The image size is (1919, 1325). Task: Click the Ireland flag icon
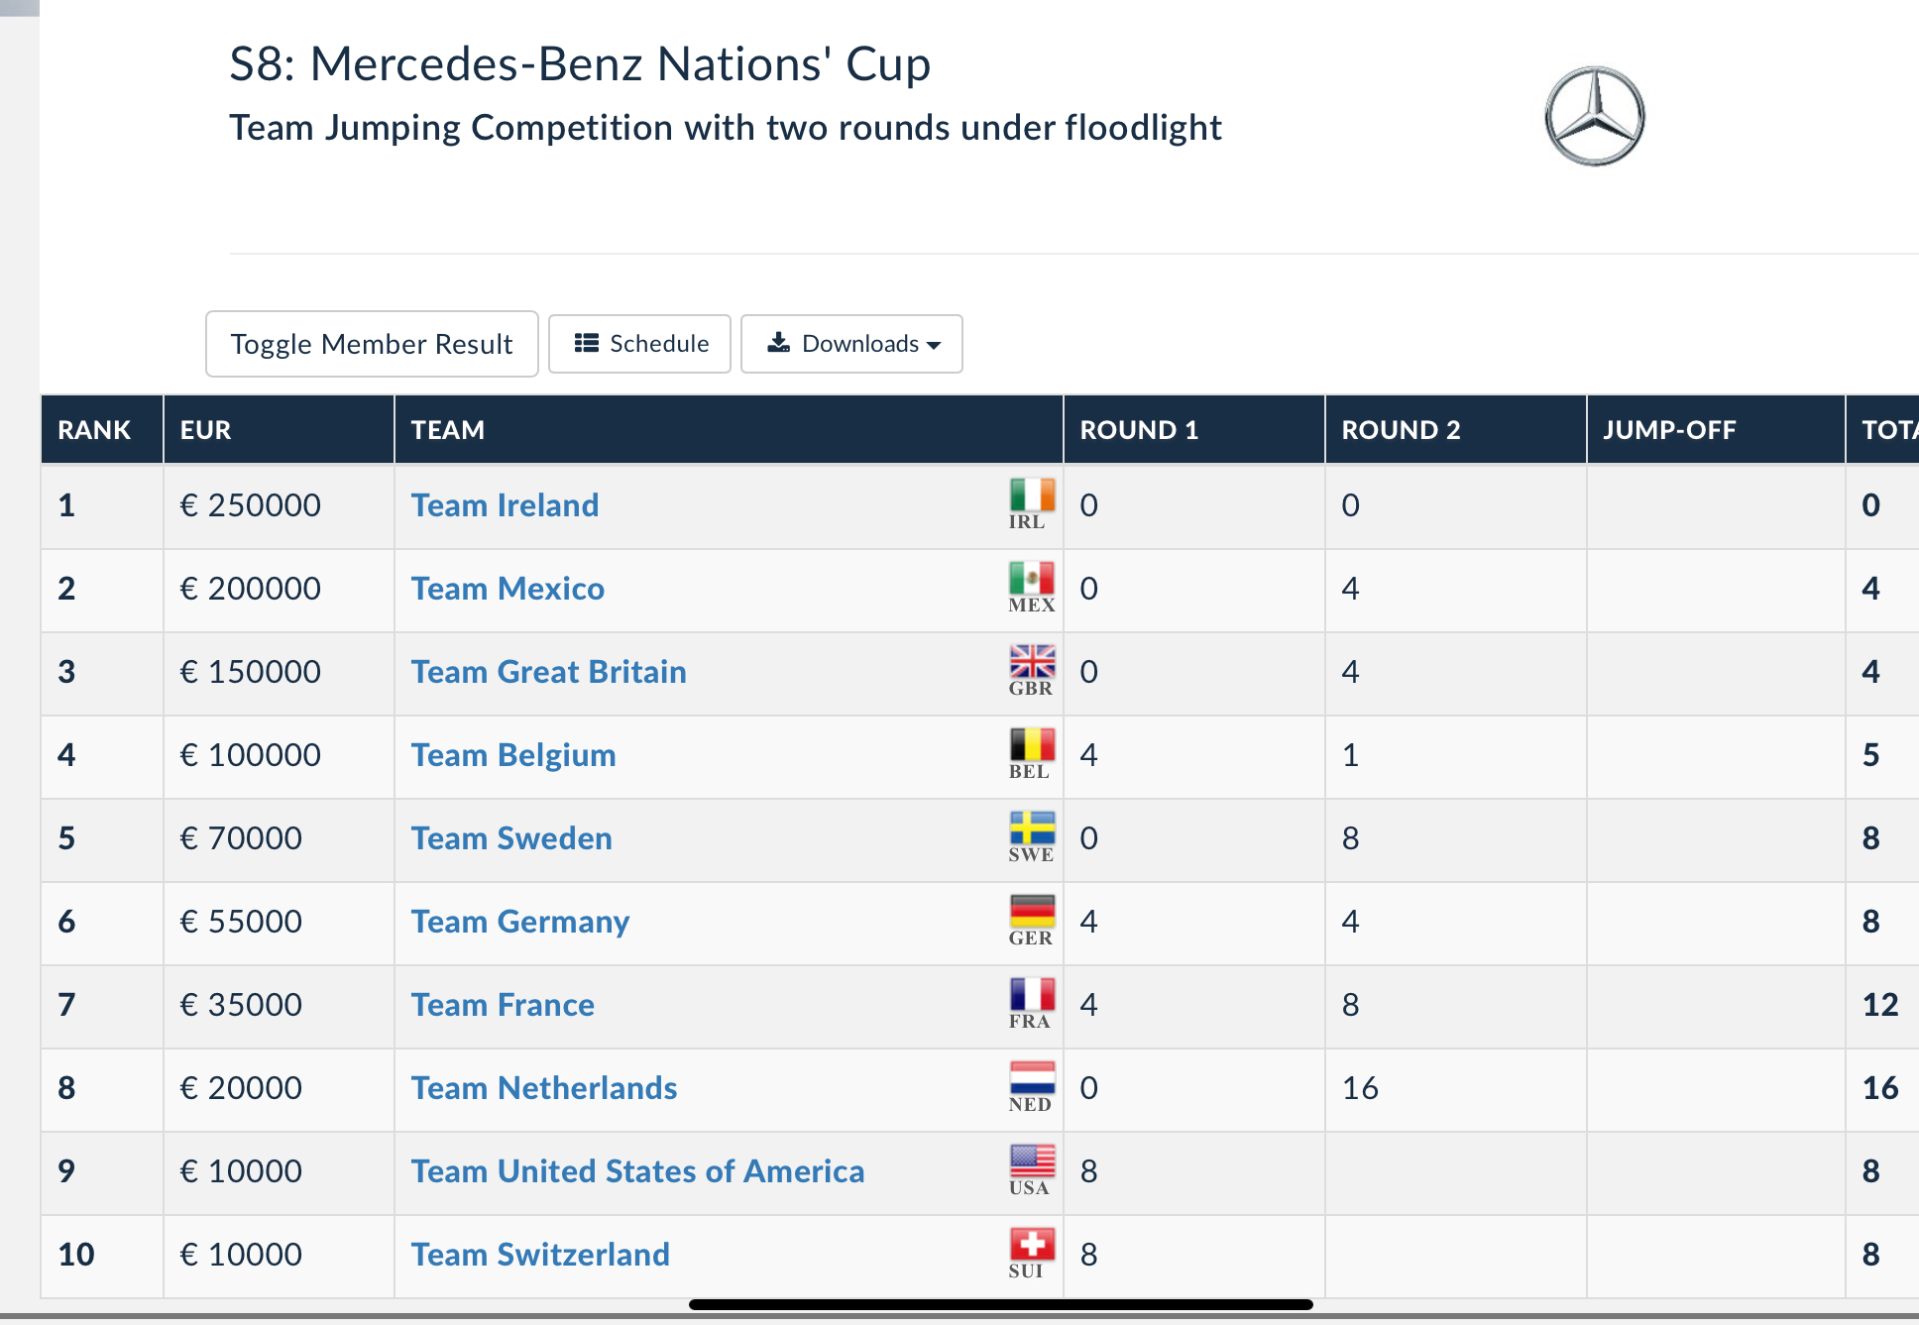coord(1032,495)
